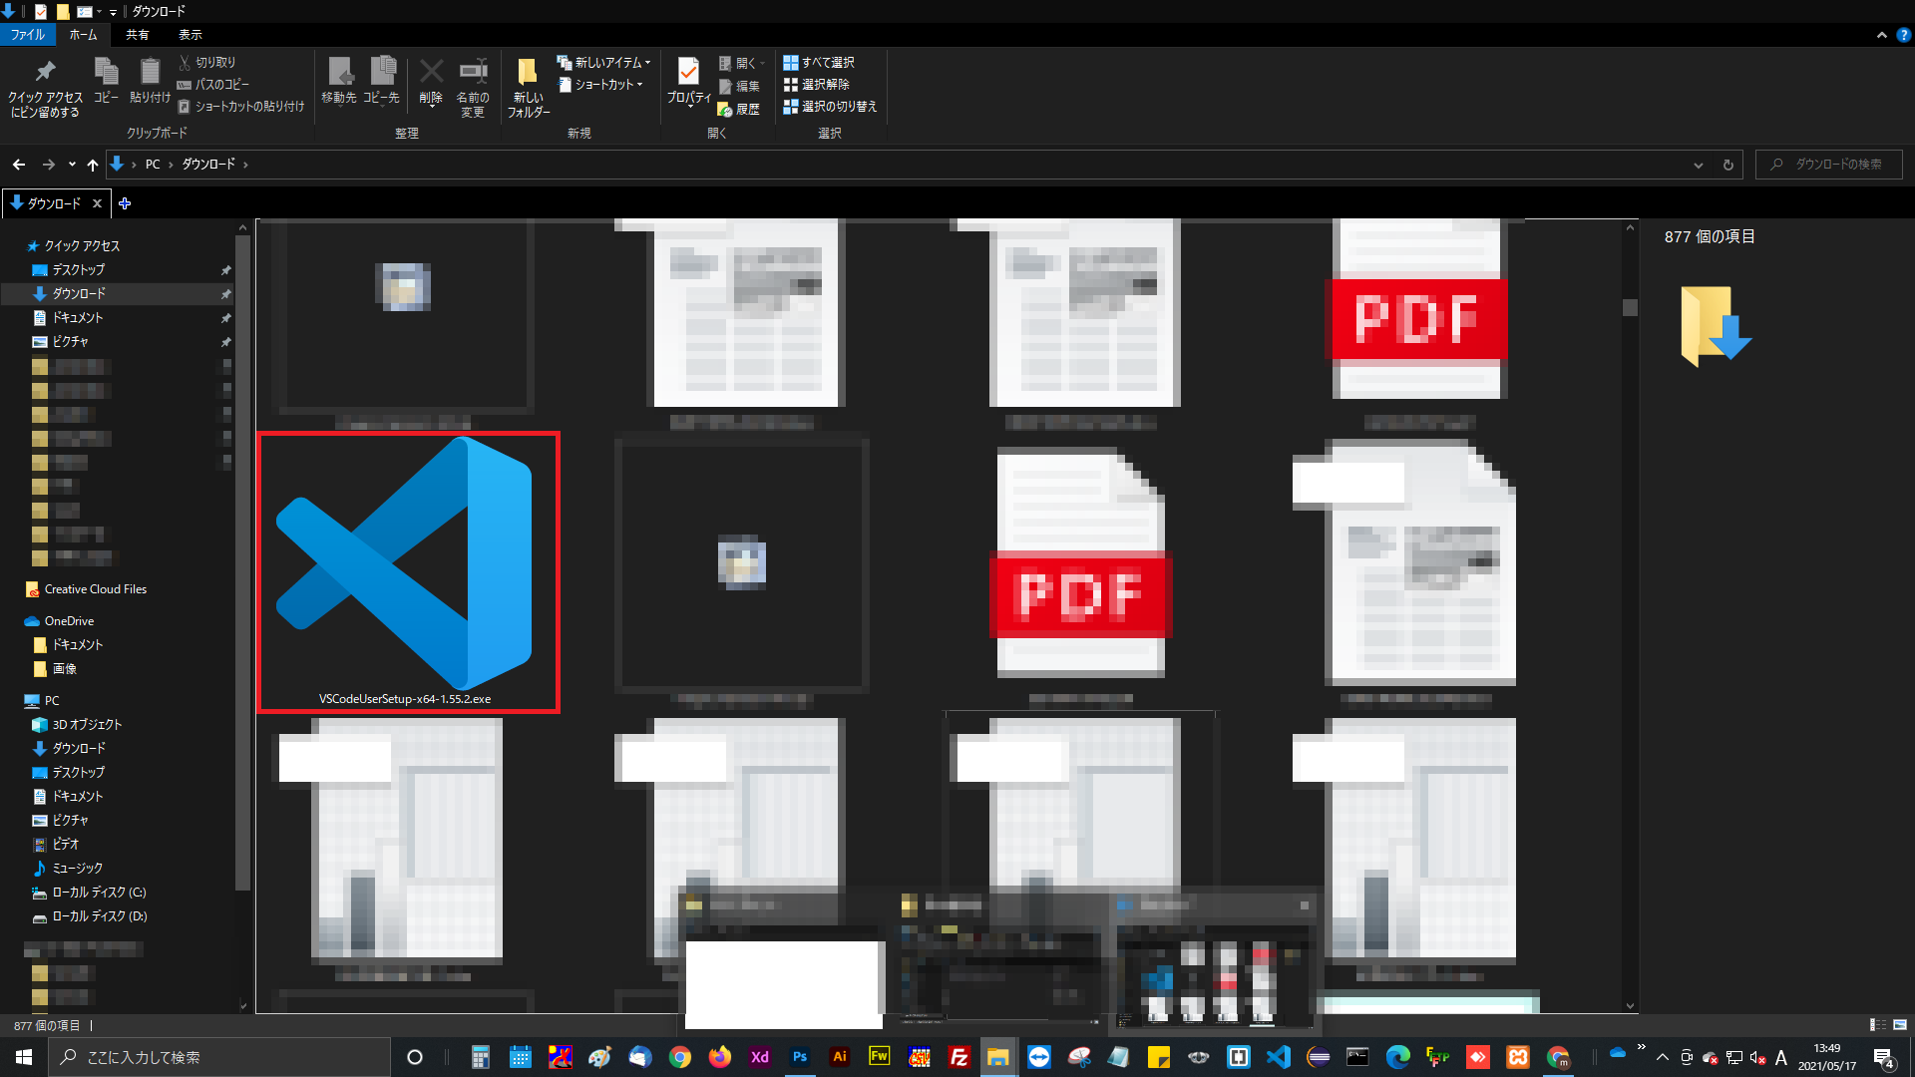Open 新しいアイテム dropdown
Image resolution: width=1915 pixels, height=1077 pixels.
604,62
